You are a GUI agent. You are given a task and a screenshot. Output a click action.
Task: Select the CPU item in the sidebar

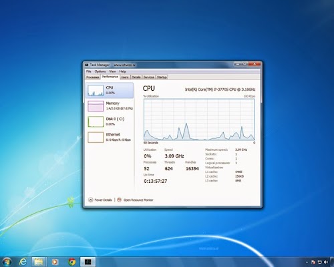[110, 90]
